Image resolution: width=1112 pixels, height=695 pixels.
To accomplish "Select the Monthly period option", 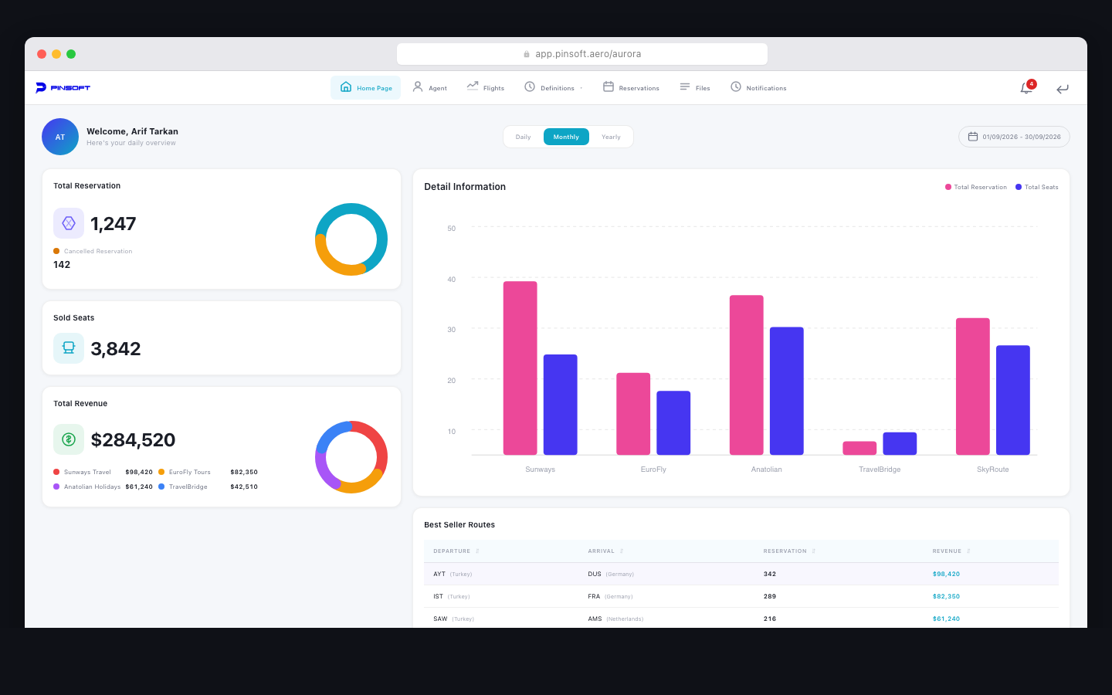I will click(x=566, y=137).
